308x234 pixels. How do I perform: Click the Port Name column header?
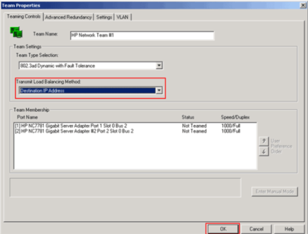click(27, 118)
